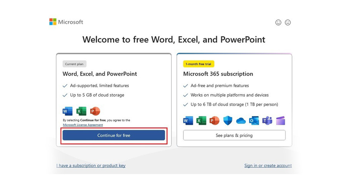This screenshot has width=346, height=193.
Task: Click the Clipchamp icon
Action: click(281, 120)
